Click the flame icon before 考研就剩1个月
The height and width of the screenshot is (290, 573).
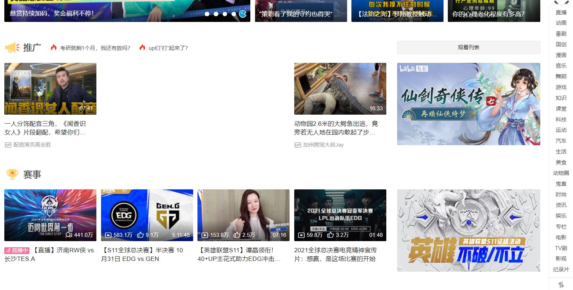(54, 47)
